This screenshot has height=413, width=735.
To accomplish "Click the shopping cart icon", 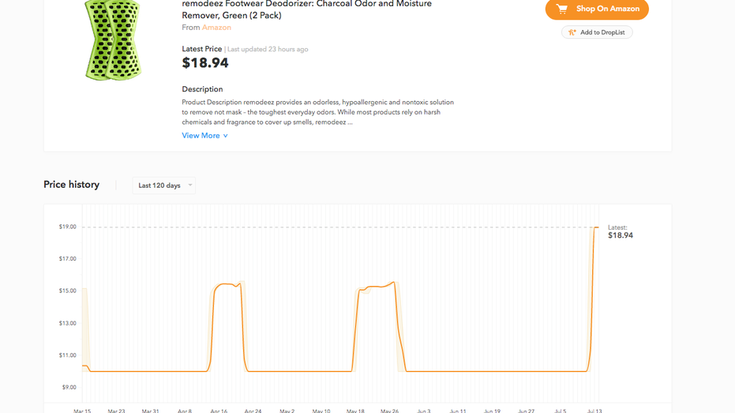I will point(561,9).
